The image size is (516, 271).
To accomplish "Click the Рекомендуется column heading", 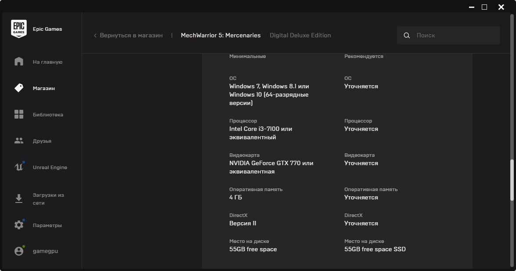I will [364, 56].
